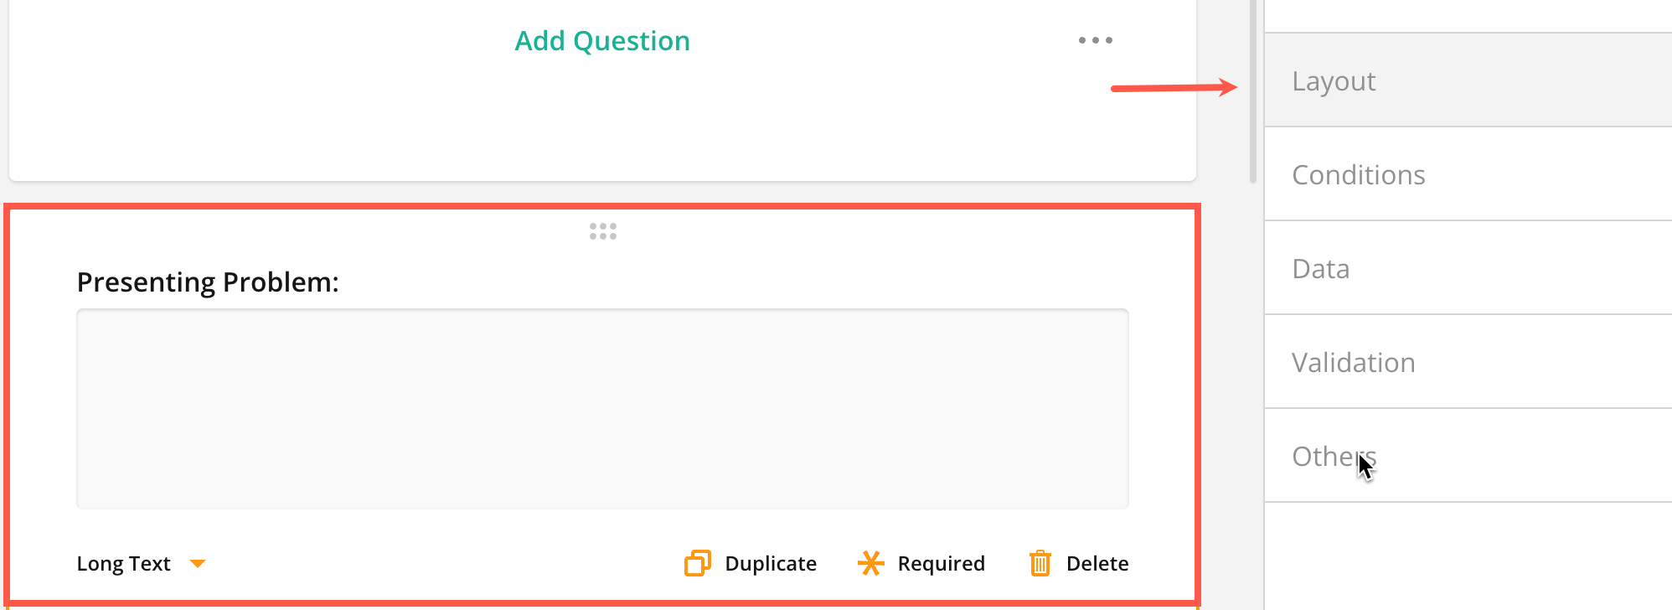The height and width of the screenshot is (610, 1672).
Task: Click inside the Presenting Problem text area
Action: point(602,409)
